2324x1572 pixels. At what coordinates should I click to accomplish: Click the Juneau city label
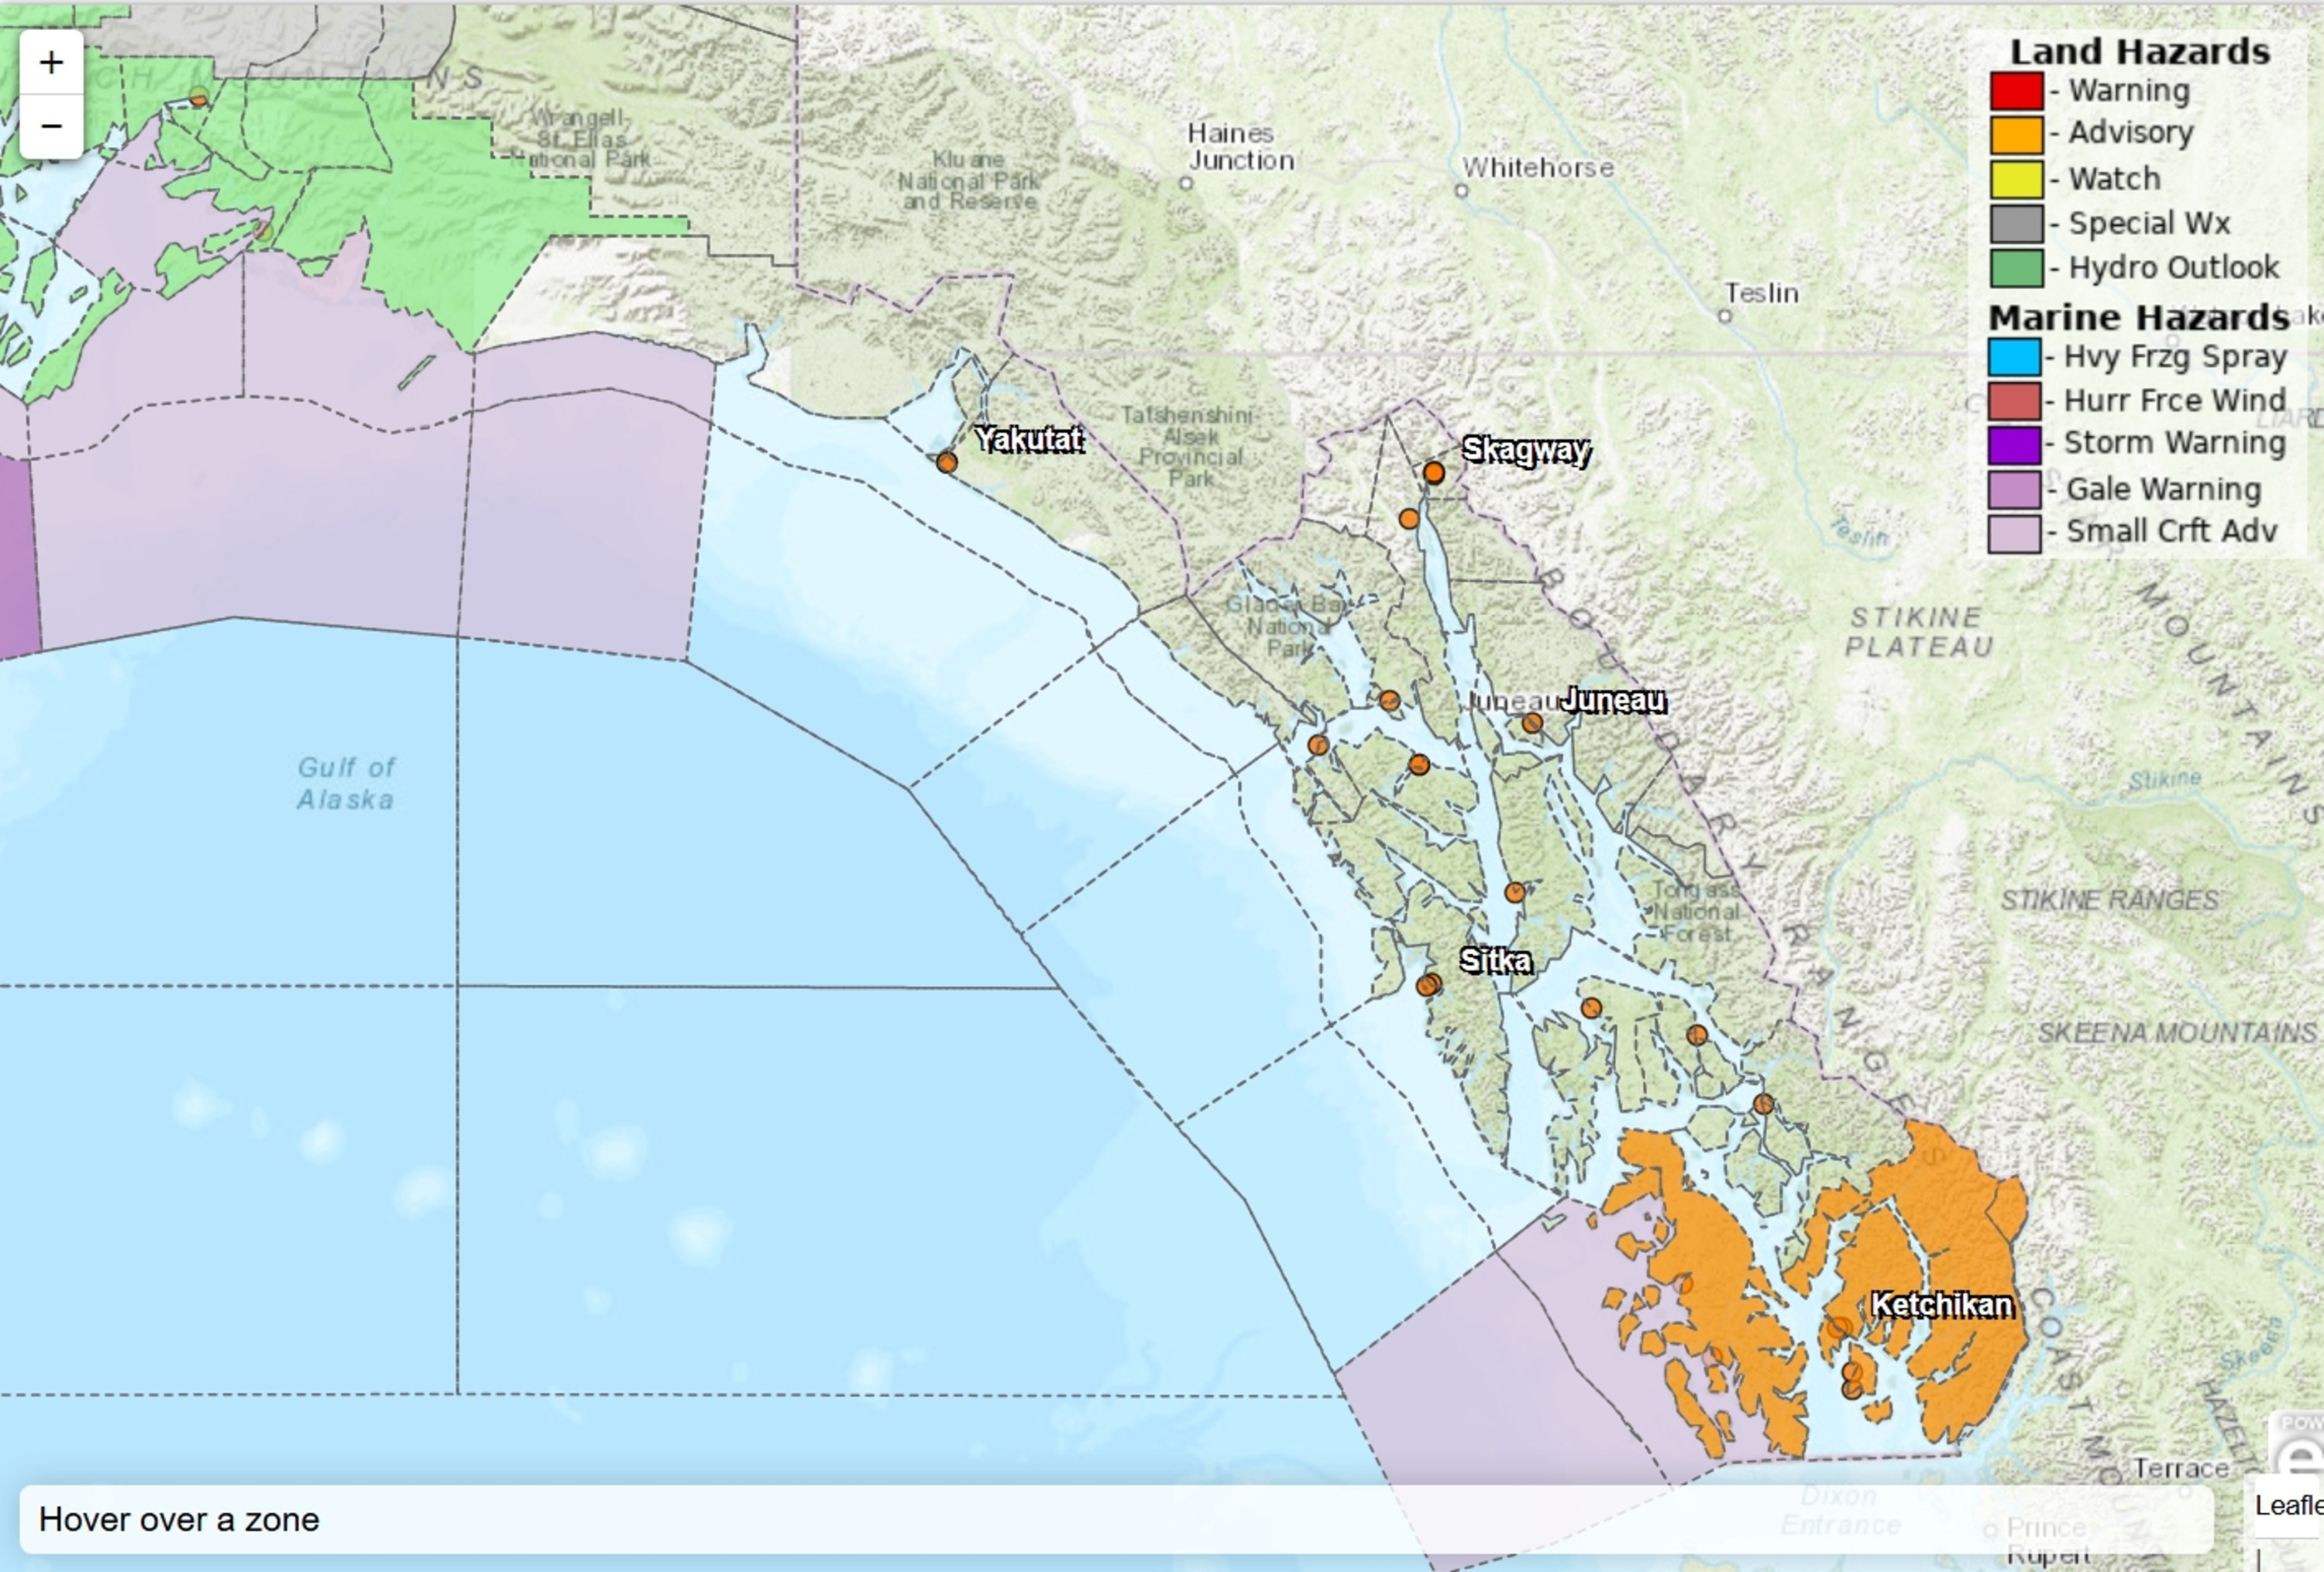coord(1613,699)
